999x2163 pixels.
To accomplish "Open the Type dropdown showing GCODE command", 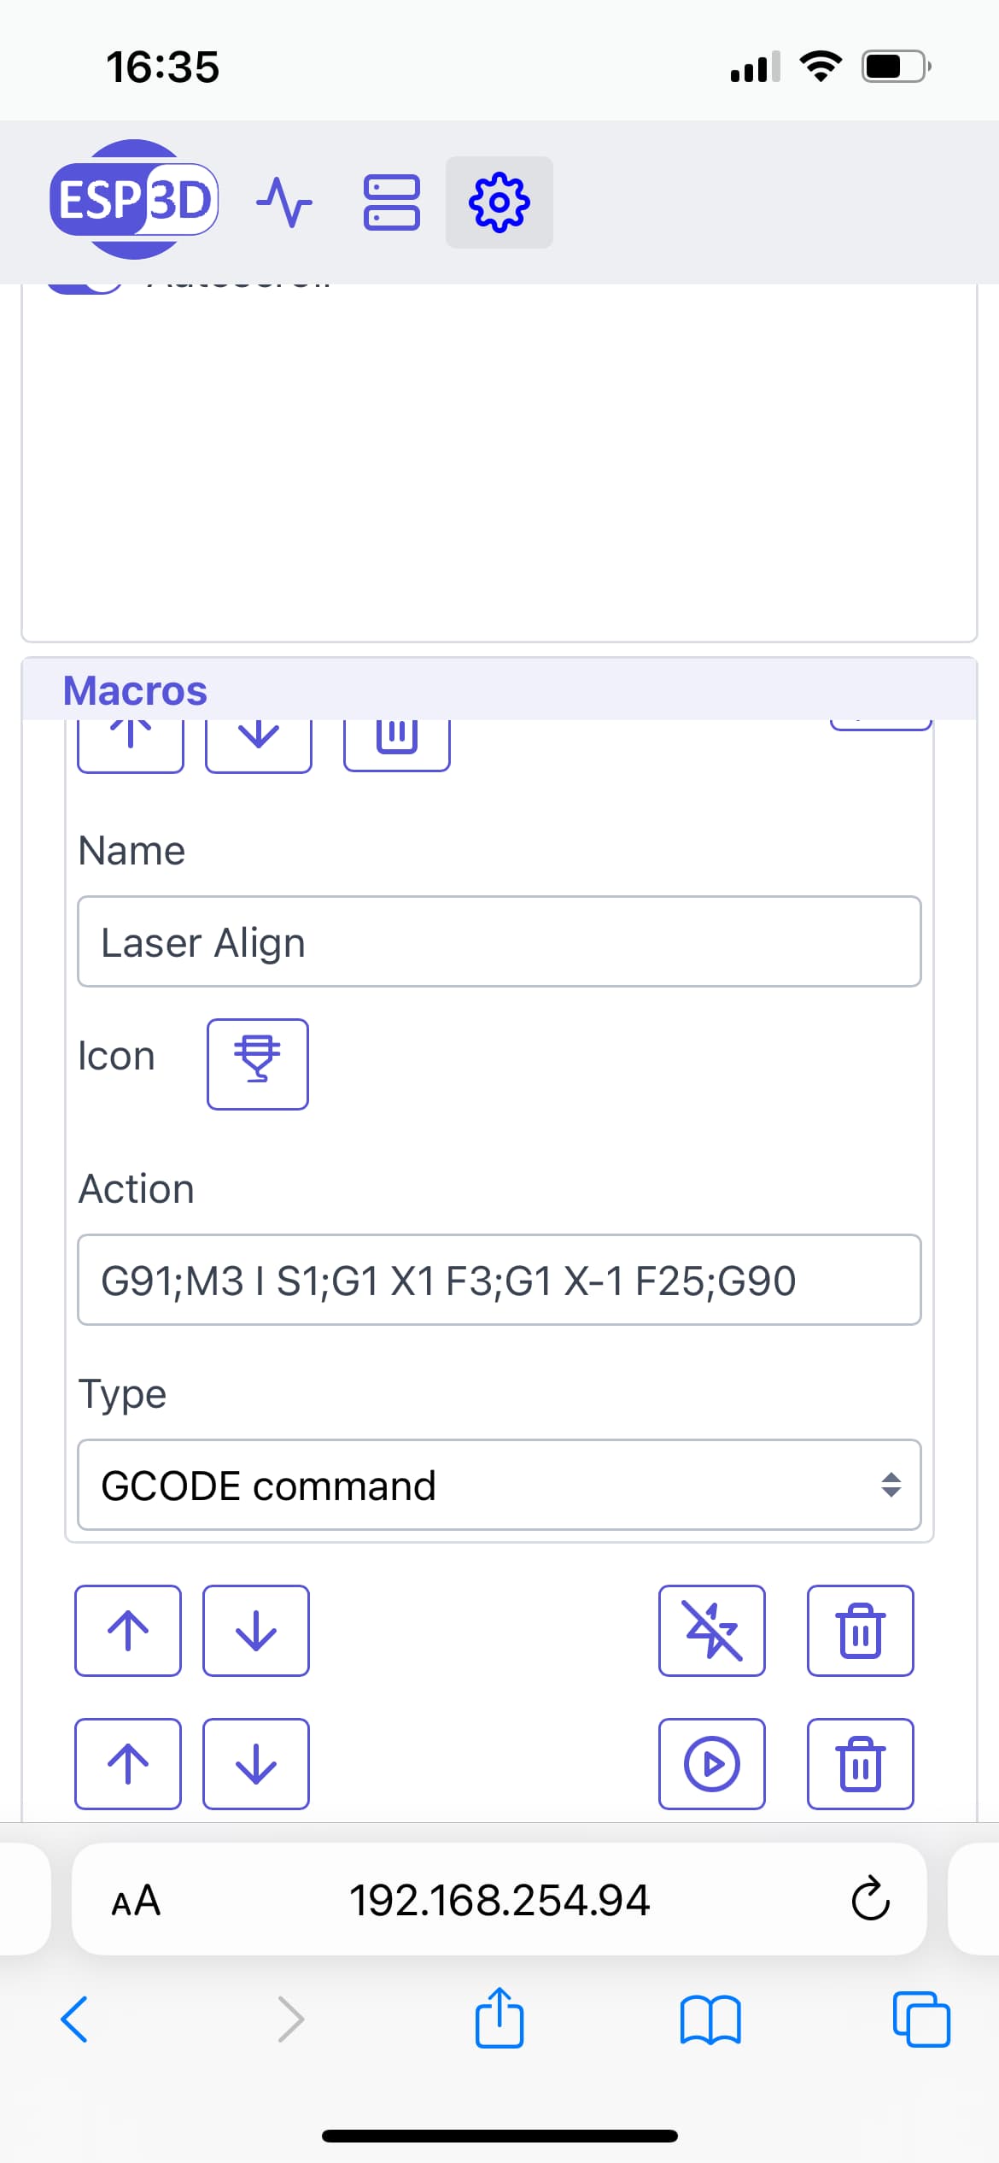I will coord(499,1485).
